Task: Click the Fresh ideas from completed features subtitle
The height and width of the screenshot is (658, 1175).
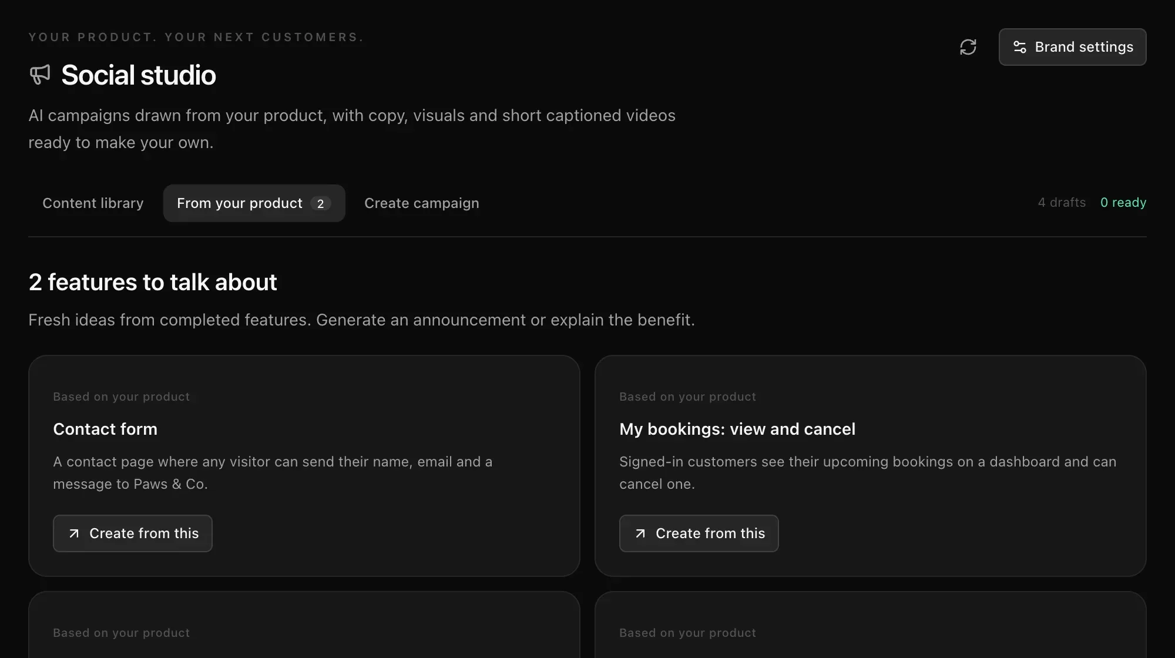Action: click(x=361, y=320)
